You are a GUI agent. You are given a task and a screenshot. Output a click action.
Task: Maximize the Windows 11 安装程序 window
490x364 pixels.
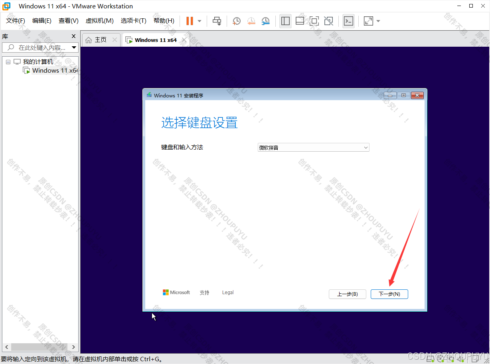point(404,95)
